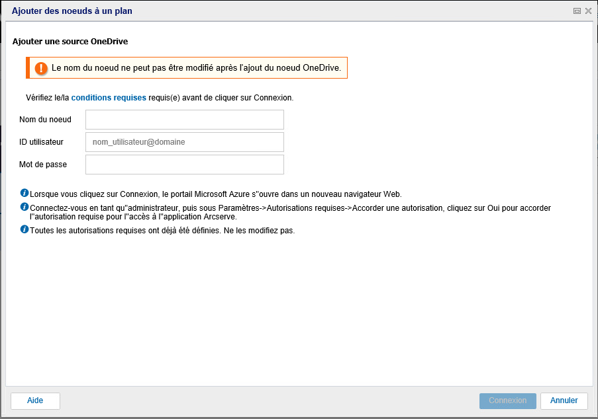Click the Connexion button
598x419 pixels.
click(508, 400)
